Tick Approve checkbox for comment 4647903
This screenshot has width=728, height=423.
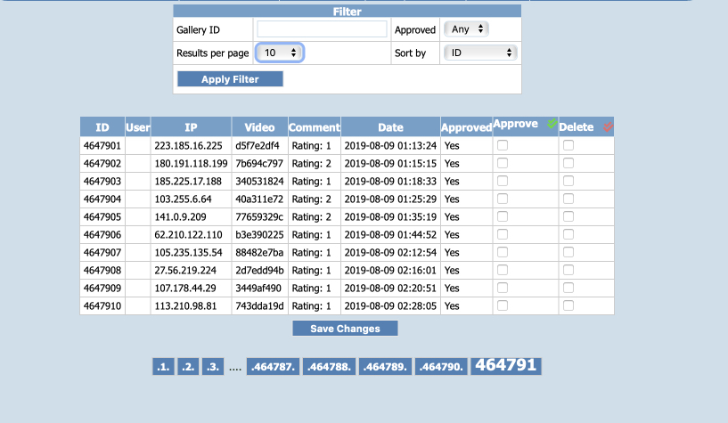tap(503, 181)
